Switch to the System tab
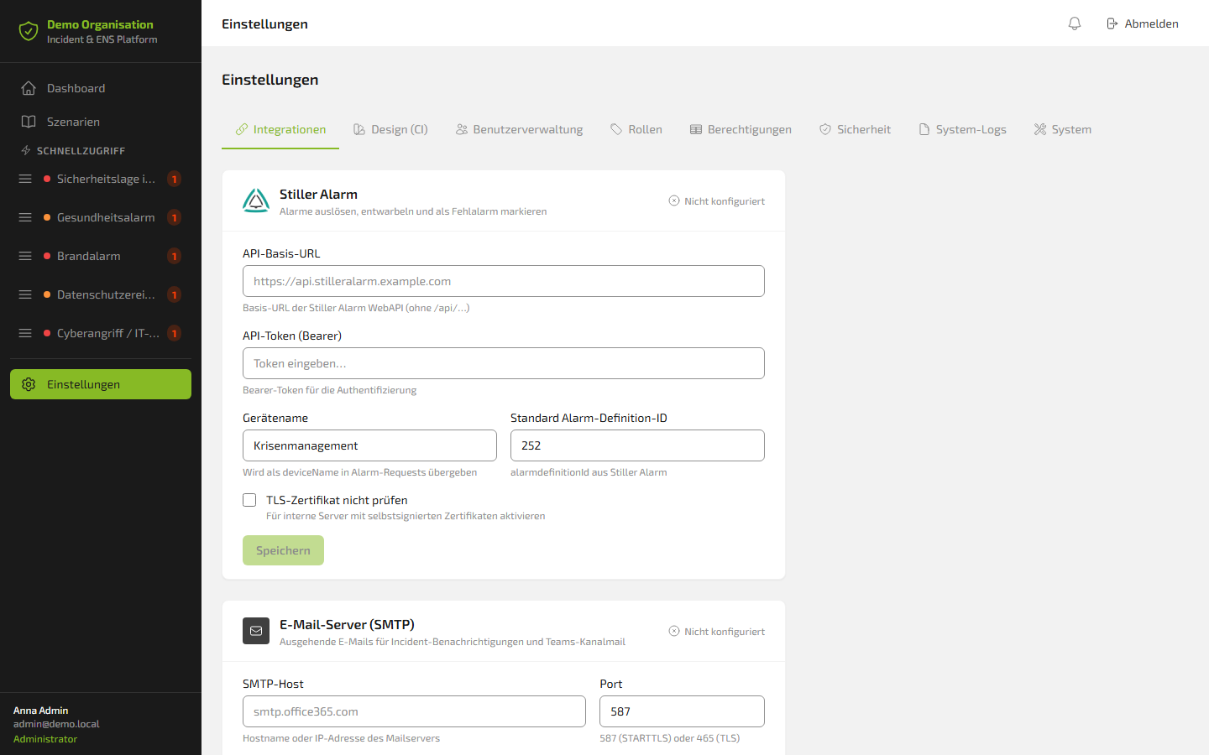This screenshot has width=1209, height=755. (1063, 129)
